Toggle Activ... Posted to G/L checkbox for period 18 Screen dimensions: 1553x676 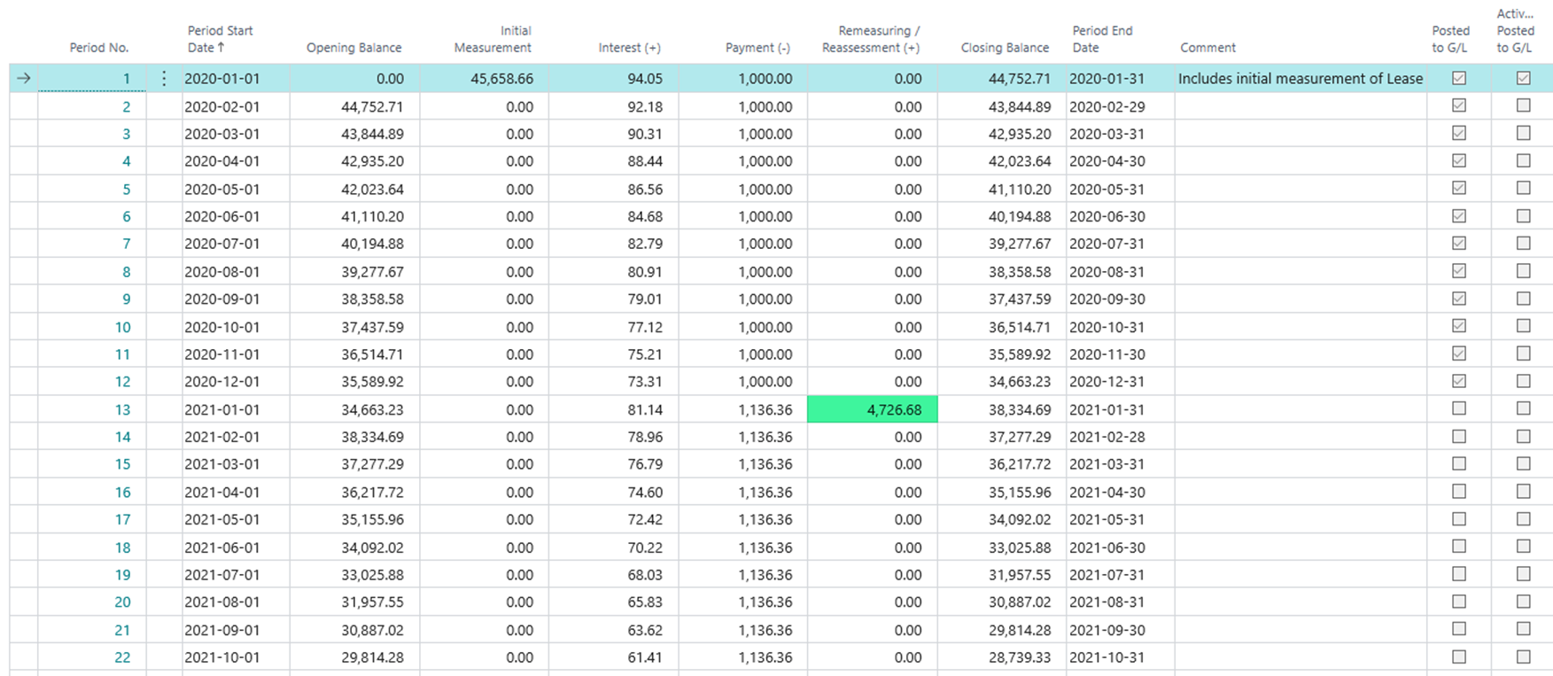point(1524,547)
